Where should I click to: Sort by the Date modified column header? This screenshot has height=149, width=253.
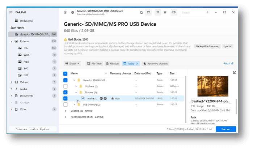143,73
